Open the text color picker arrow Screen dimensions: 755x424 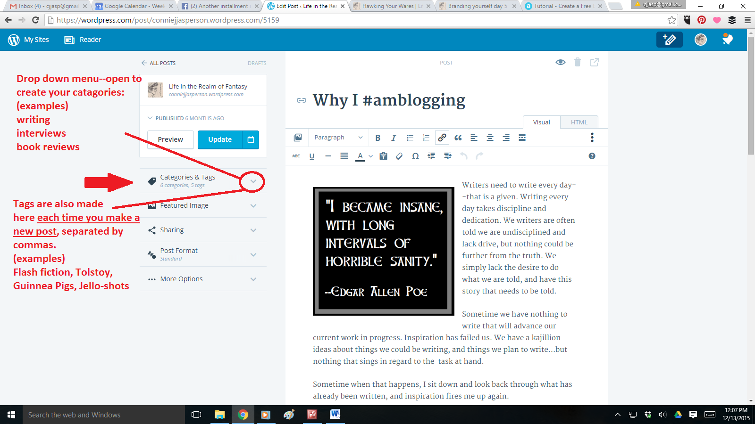[371, 156]
